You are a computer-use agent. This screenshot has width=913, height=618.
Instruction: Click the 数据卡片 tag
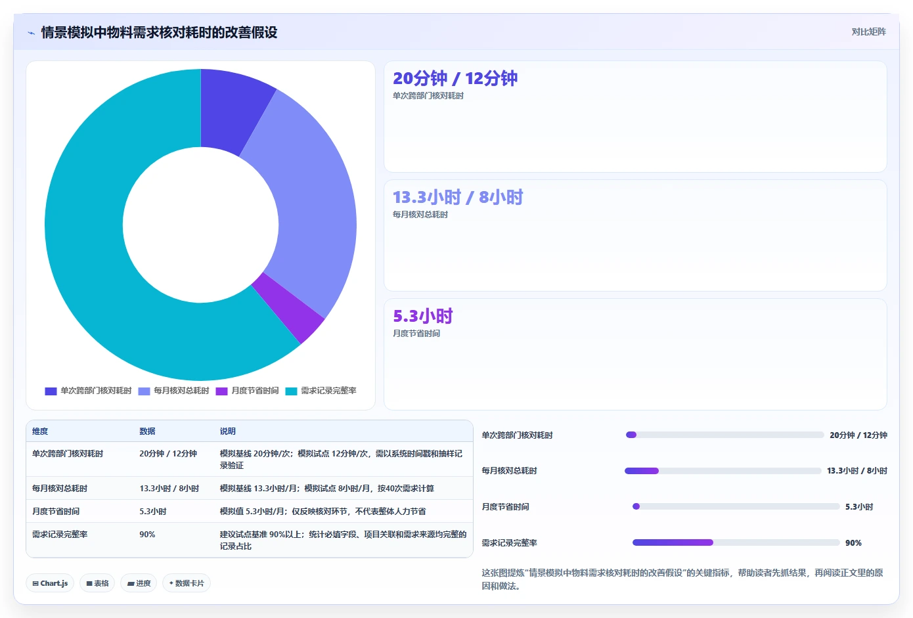[x=187, y=583]
